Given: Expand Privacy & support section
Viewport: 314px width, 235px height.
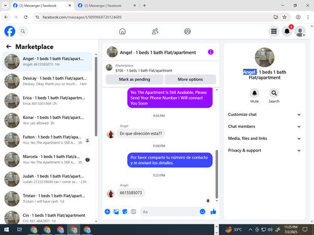Looking at the screenshot, I should coord(264,150).
